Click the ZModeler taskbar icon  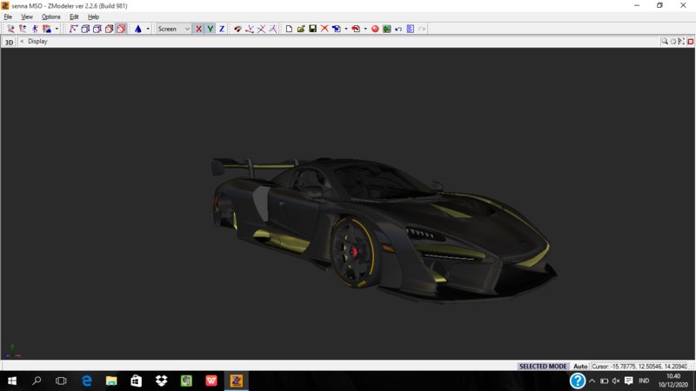(236, 381)
